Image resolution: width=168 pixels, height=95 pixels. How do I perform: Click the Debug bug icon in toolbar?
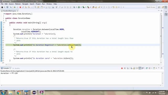(x=74, y=7)
